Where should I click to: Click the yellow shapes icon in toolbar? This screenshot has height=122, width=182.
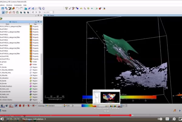(x=81, y=8)
